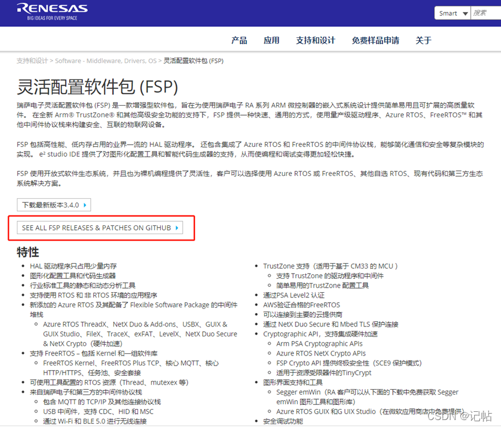Open Software - Middleware, Drivers, OS breadcrumb
This screenshot has height=427, width=501.
(x=106, y=61)
